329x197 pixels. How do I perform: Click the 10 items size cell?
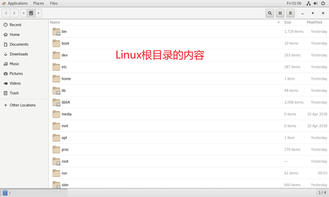(291, 44)
